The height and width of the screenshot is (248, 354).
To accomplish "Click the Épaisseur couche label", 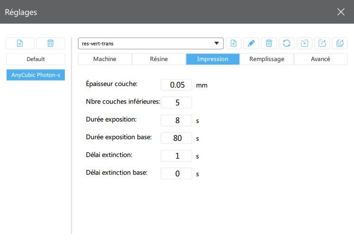I will pos(112,84).
